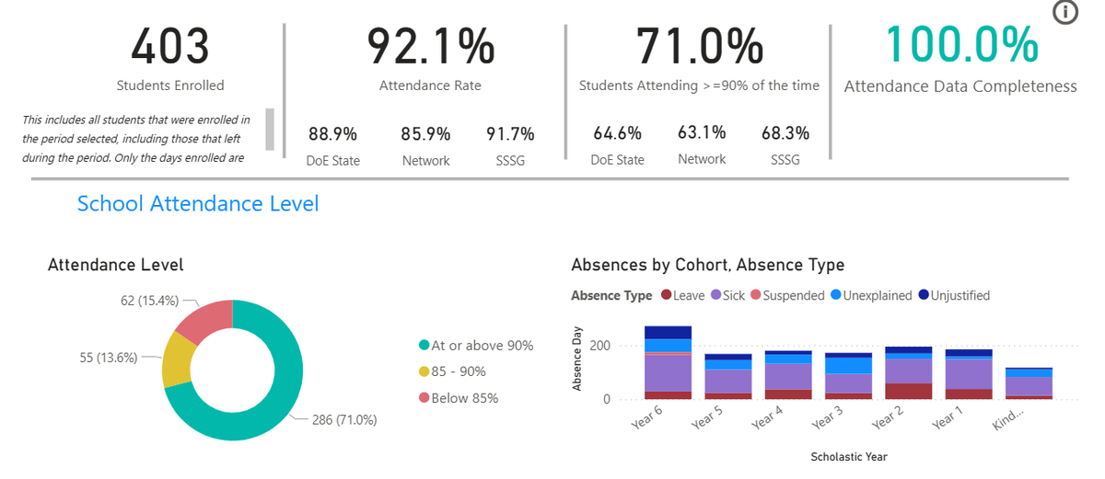
Task: Select the yellow donut chart segment
Action: pos(178,360)
